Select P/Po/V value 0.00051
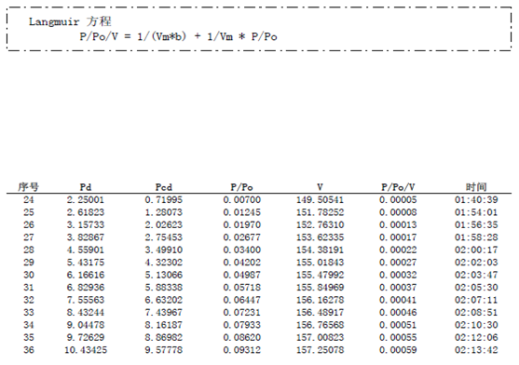Screen dimensions: 519x365 pos(398,325)
